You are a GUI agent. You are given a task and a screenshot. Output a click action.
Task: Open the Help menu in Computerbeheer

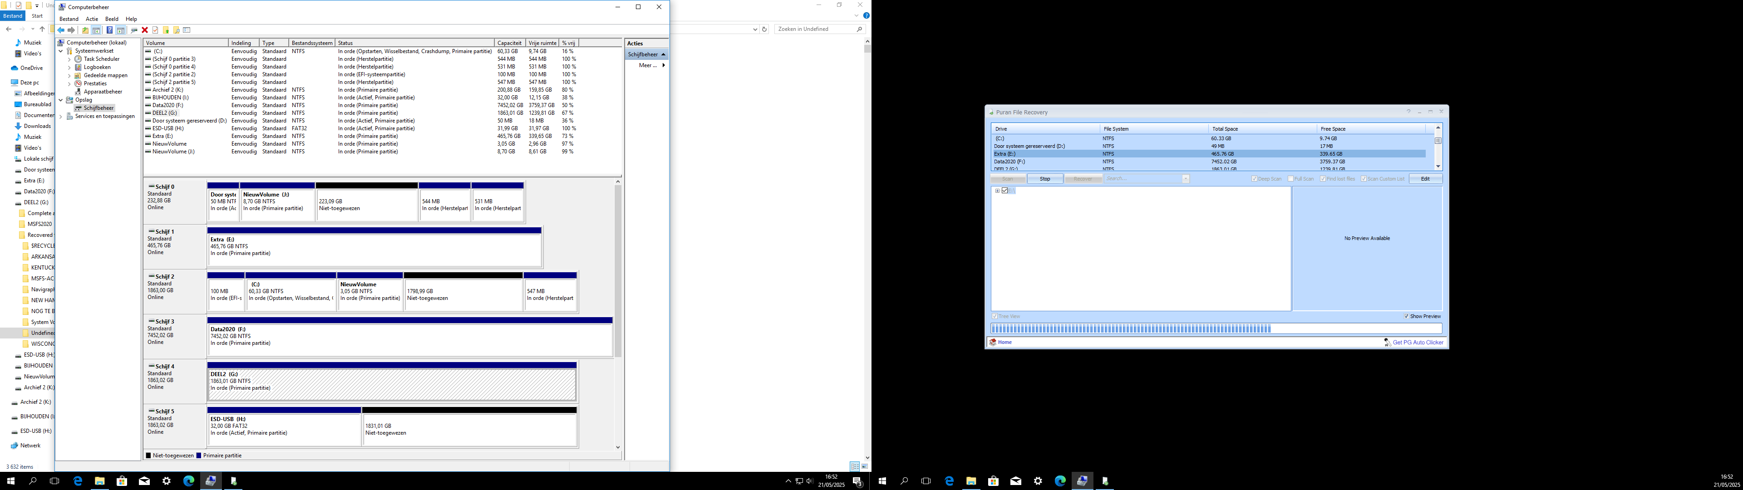131,19
